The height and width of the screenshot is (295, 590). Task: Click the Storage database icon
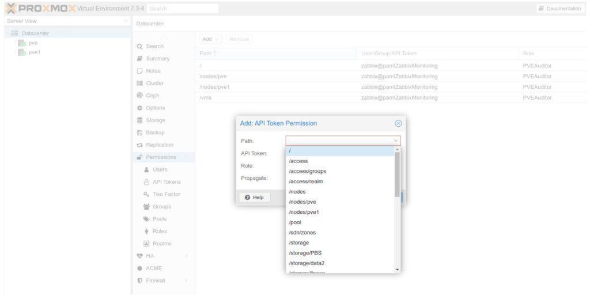click(139, 120)
